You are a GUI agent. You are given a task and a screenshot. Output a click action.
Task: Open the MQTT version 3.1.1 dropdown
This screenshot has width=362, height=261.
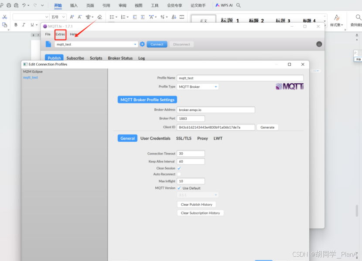(x=198, y=195)
